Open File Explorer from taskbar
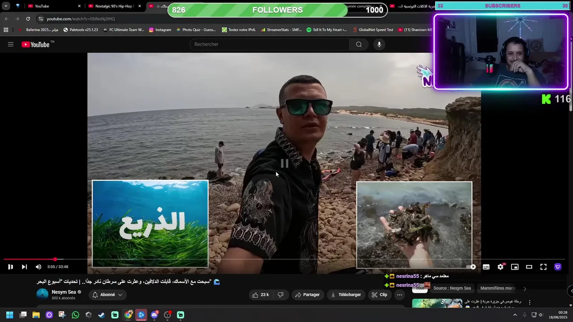This screenshot has width=573, height=322. coord(36,315)
